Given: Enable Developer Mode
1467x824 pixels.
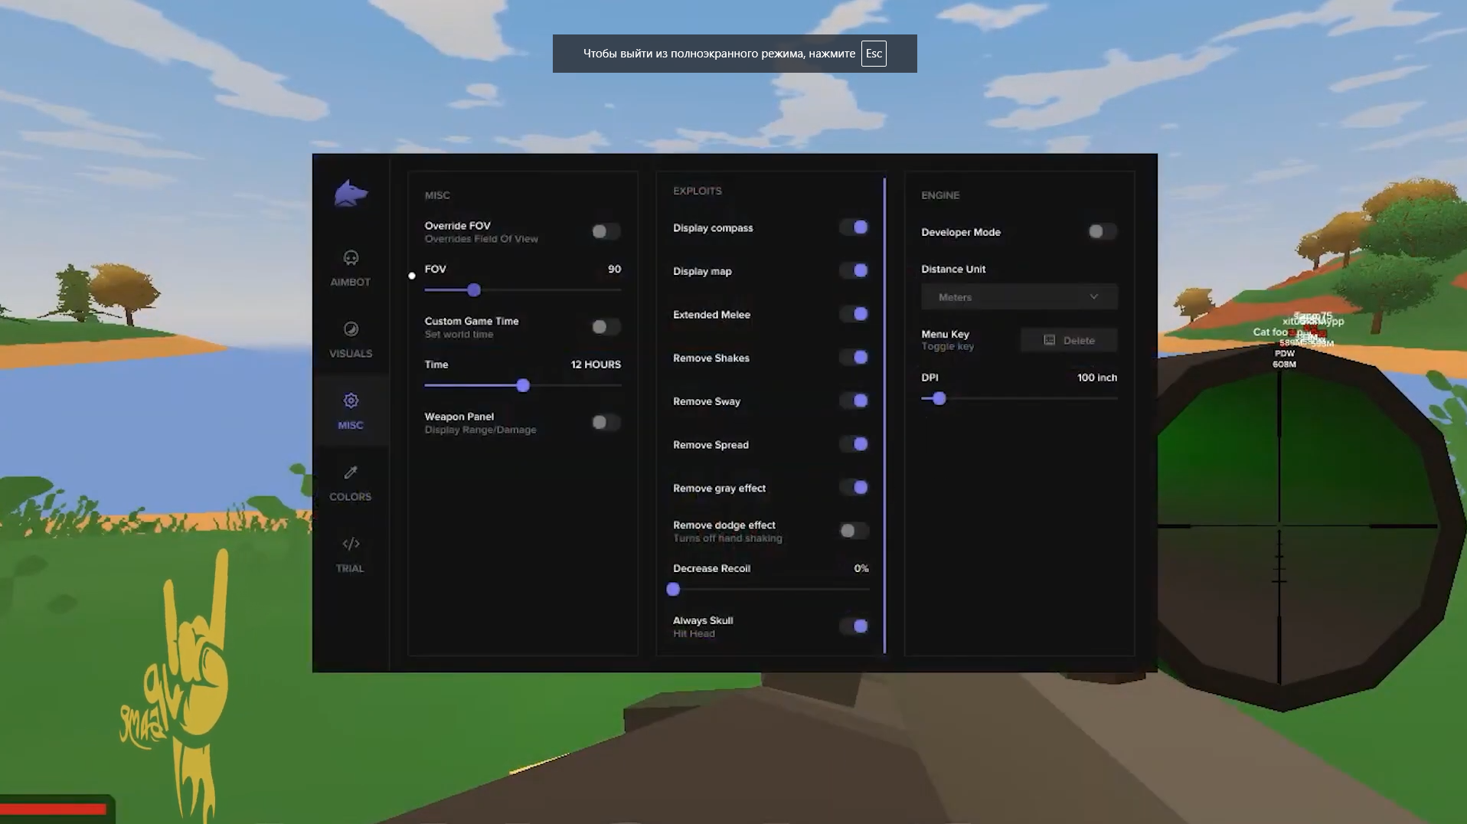Looking at the screenshot, I should [x=1102, y=231].
